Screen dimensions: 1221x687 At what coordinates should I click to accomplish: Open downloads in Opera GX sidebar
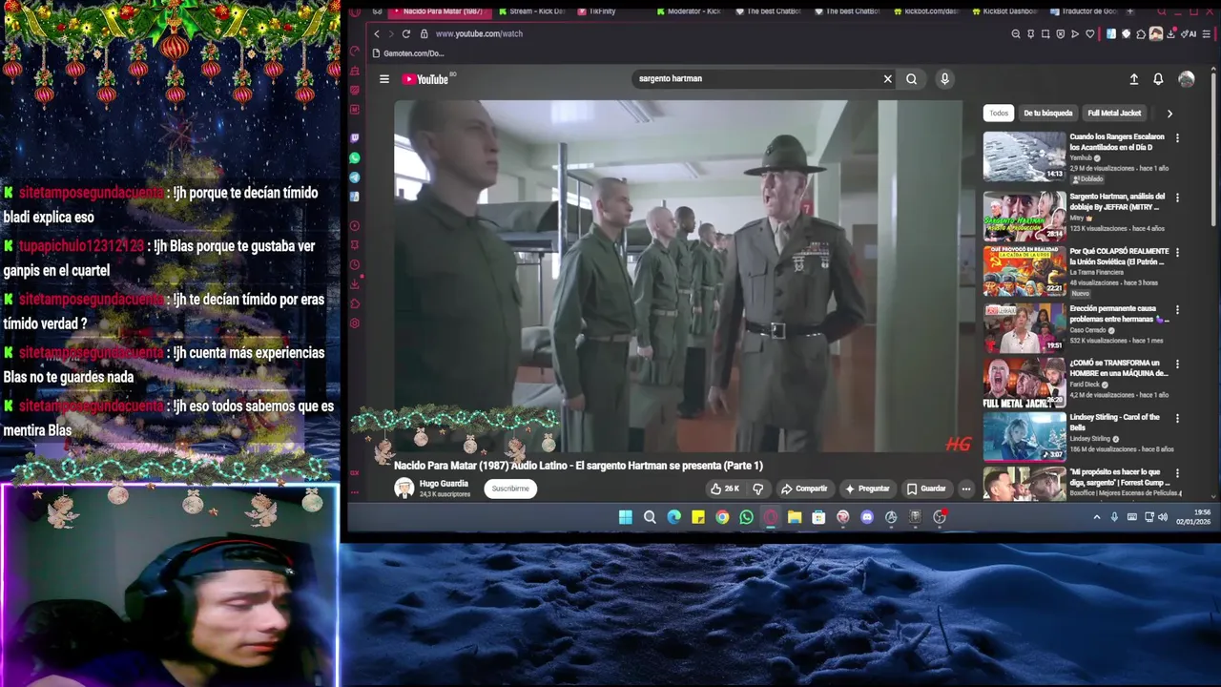click(355, 283)
